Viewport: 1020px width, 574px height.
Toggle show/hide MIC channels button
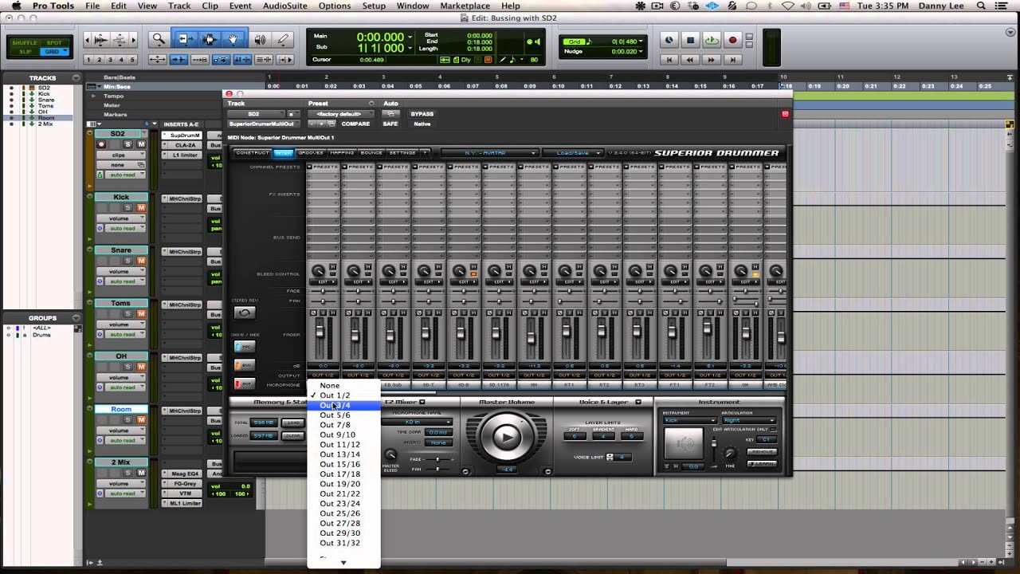pyautogui.click(x=245, y=348)
